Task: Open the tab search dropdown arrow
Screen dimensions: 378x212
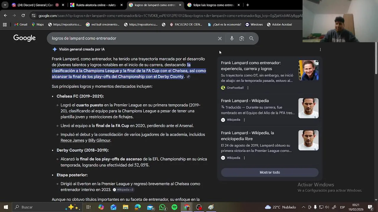Action: [x=5, y=5]
